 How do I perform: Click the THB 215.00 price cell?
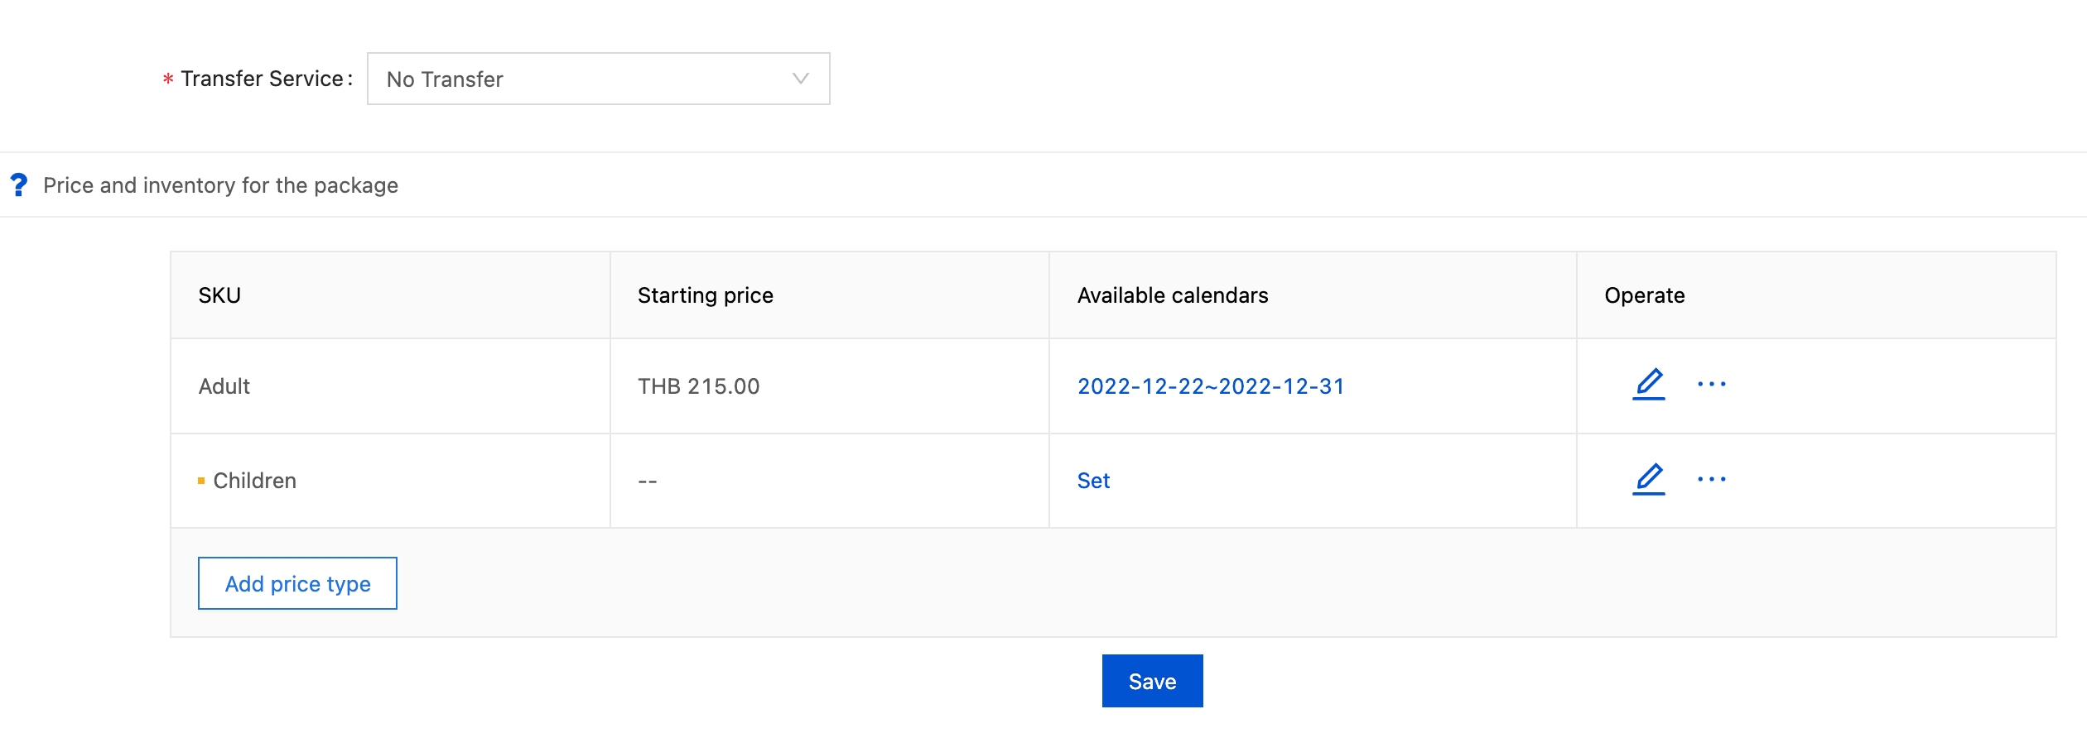tap(698, 386)
